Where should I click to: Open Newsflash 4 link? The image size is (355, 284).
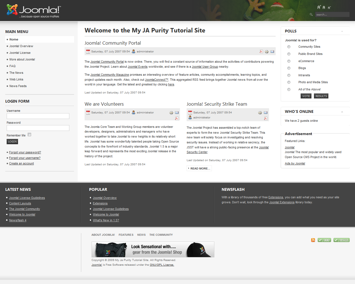[18, 220]
